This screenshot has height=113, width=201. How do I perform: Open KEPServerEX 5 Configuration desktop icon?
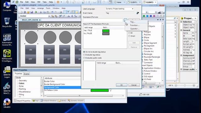click(x=7, y=56)
